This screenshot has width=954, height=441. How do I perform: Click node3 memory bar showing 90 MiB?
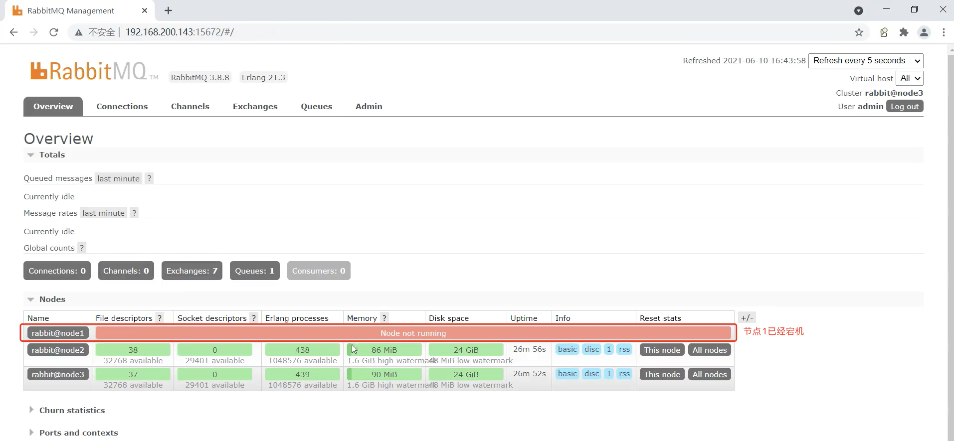(x=384, y=374)
